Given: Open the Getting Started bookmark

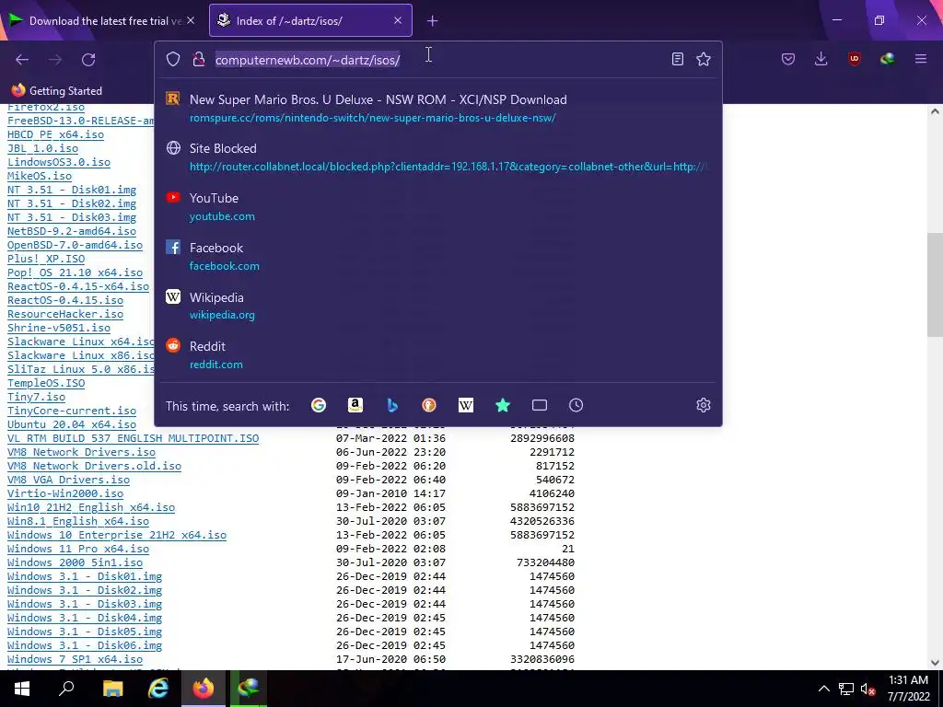Looking at the screenshot, I should pyautogui.click(x=57, y=91).
